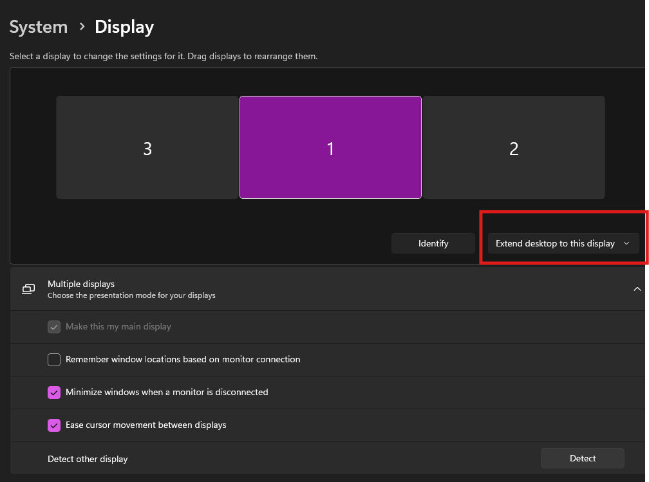Image resolution: width=649 pixels, height=482 pixels.
Task: Click the Detect other display label
Action: click(x=88, y=459)
